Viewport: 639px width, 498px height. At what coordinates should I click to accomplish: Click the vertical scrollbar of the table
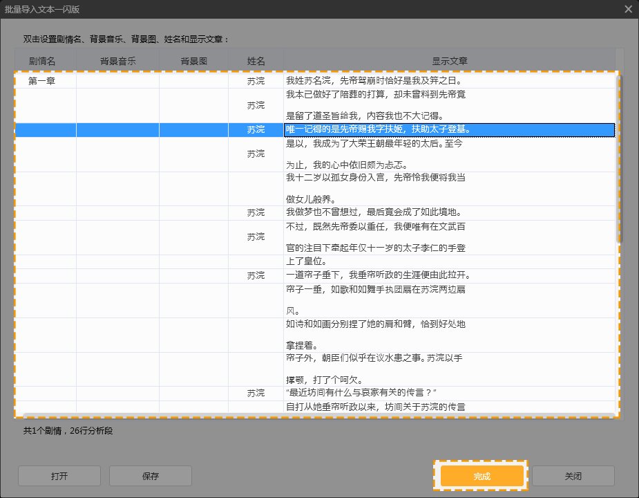[619, 159]
